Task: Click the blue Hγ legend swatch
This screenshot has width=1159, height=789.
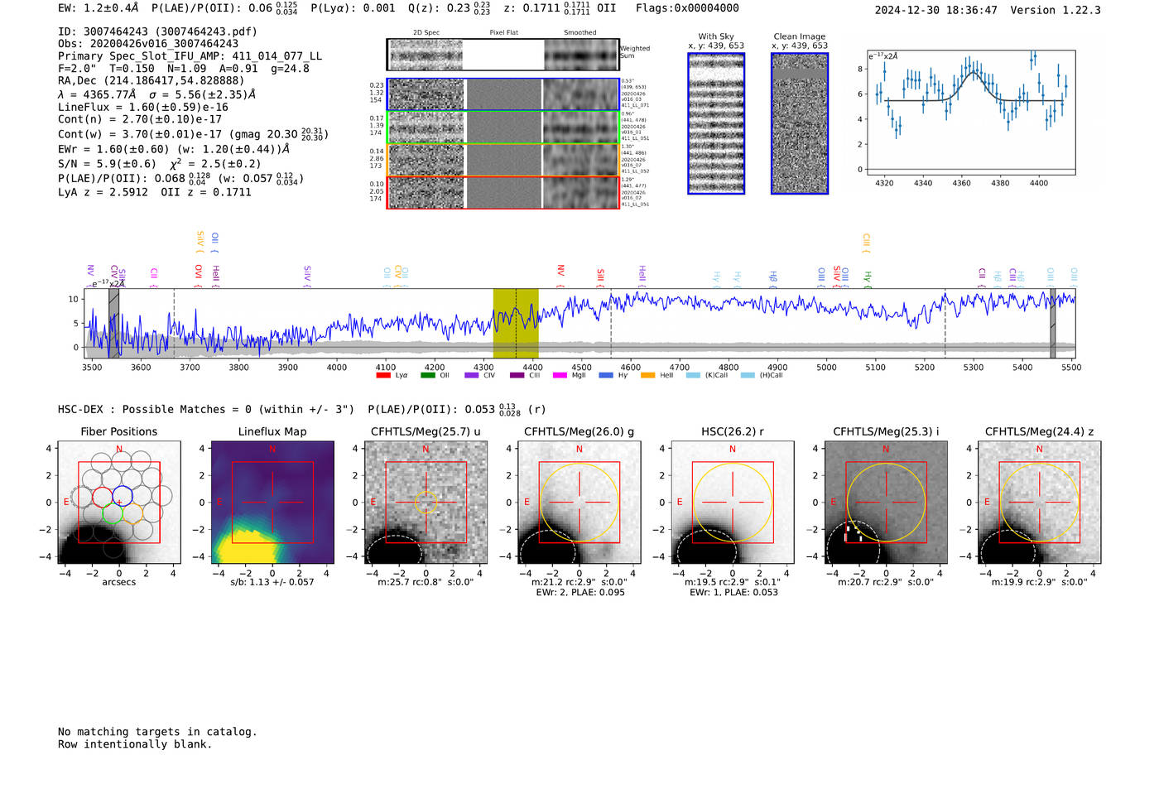Action: pos(606,375)
